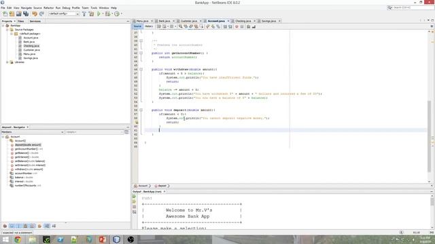Toggle Fully Qualified Names in Navigator

39,226
